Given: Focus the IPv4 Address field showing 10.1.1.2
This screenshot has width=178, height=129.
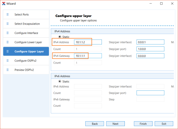Looking at the screenshot, I should [x=88, y=42].
